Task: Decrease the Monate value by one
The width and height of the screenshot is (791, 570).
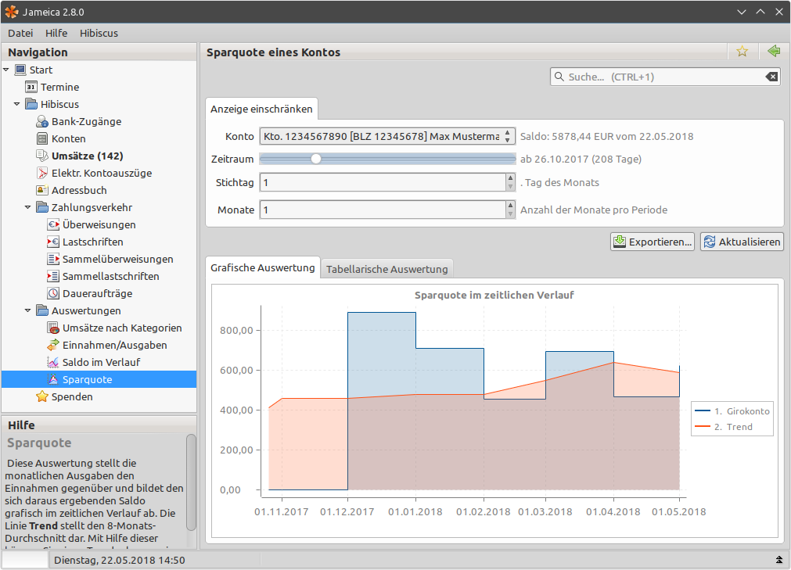Action: point(511,213)
